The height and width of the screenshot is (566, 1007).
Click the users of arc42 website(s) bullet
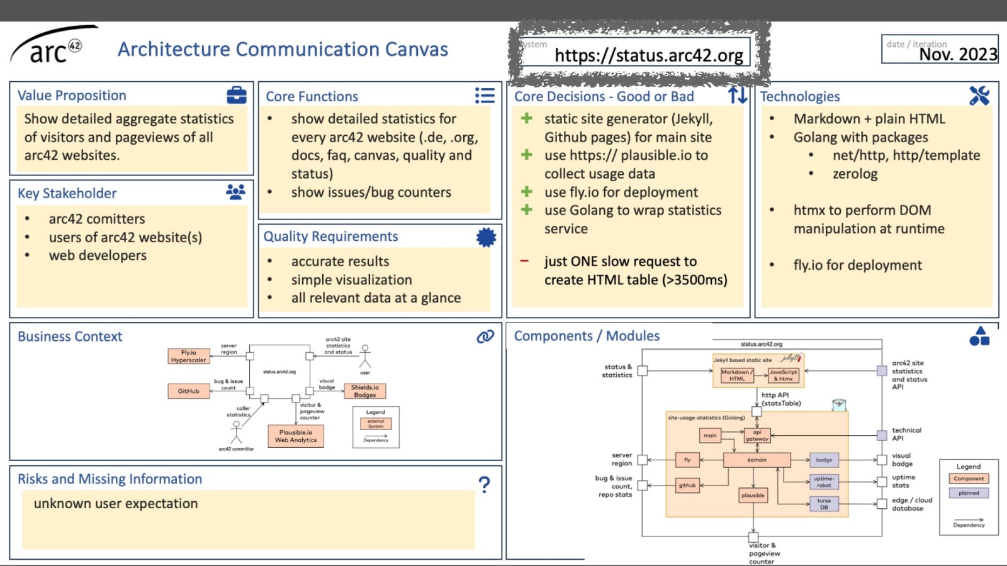[x=125, y=237]
